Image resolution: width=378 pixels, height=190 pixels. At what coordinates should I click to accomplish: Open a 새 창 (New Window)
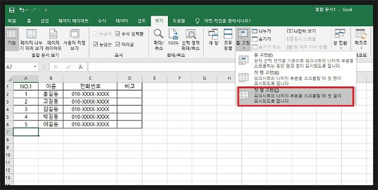[x=213, y=37]
